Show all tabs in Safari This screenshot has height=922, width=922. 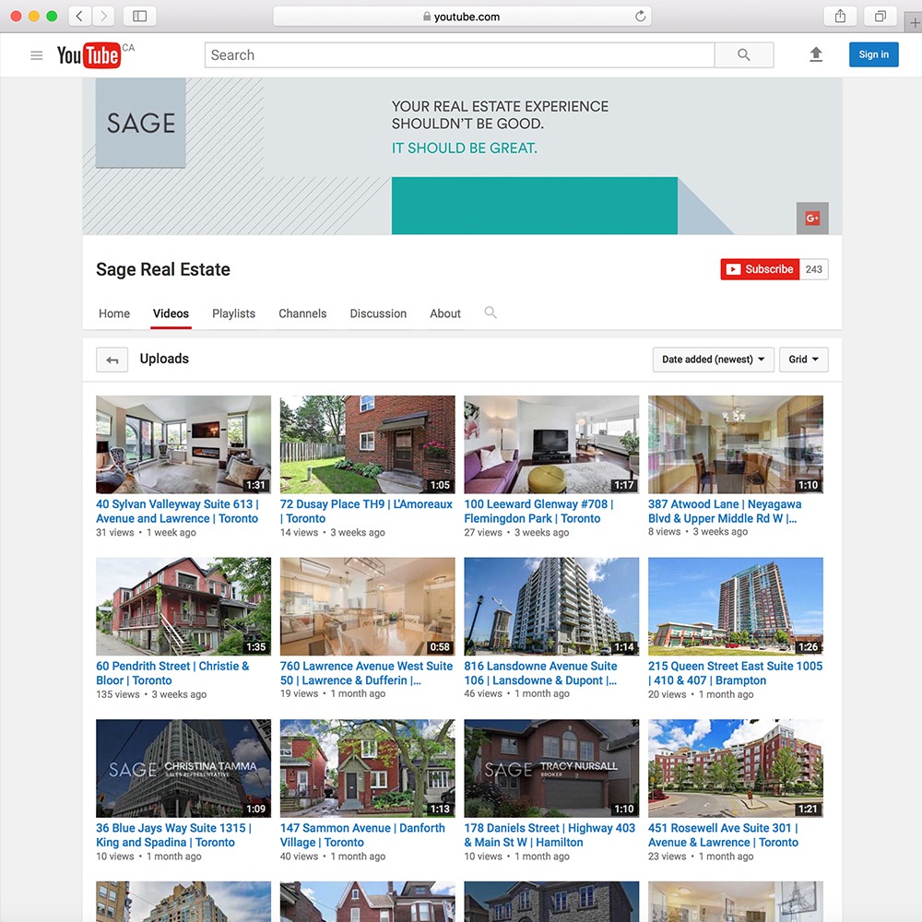point(880,16)
